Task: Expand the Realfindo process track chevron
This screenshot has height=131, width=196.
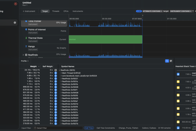Action: coord(23,55)
